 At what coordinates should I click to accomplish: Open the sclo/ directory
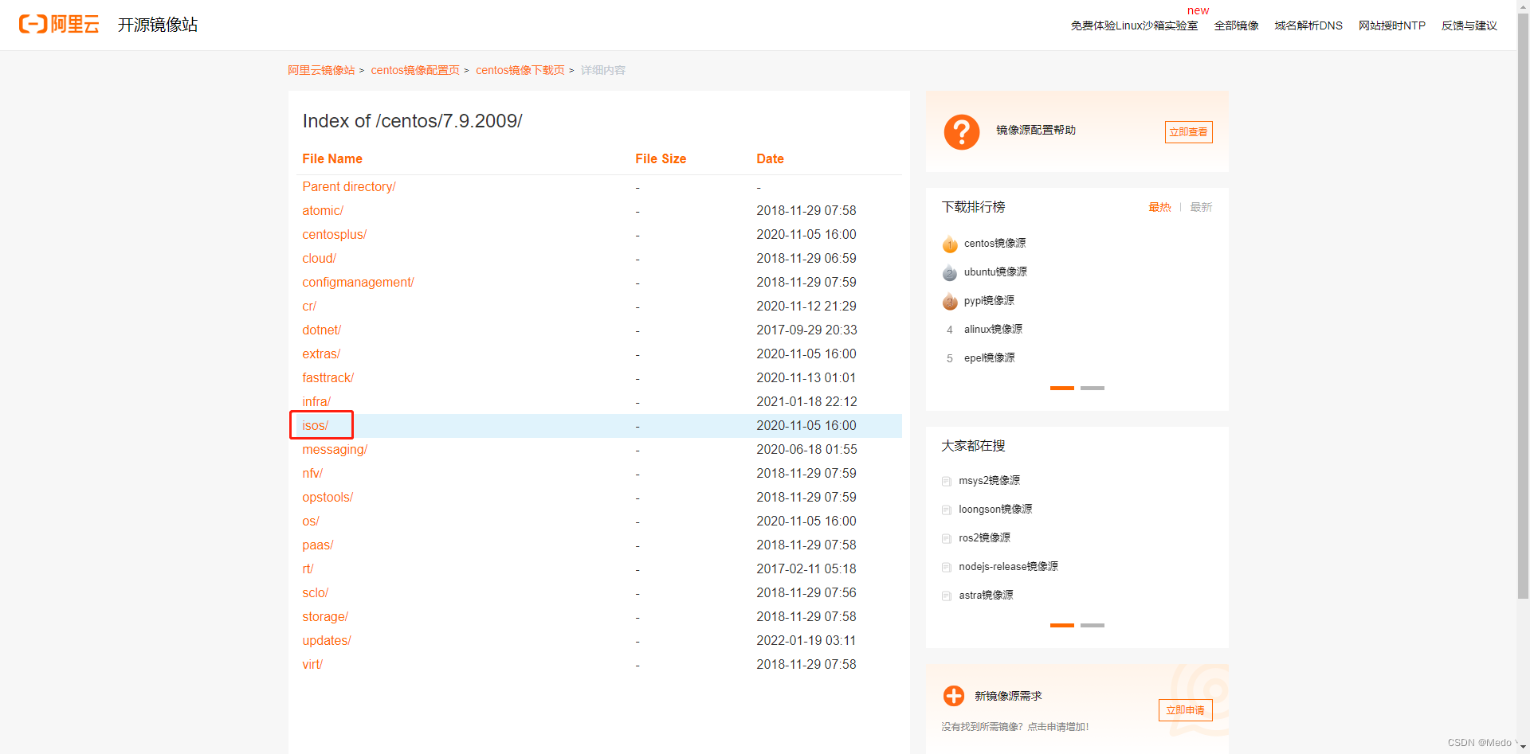315,592
